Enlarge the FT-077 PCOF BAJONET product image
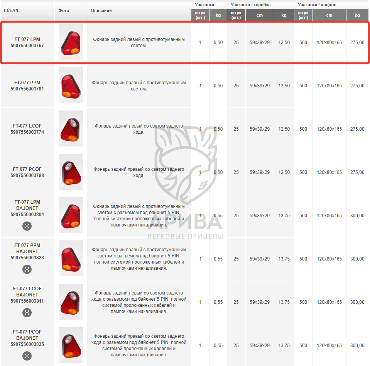 pyautogui.click(x=71, y=345)
